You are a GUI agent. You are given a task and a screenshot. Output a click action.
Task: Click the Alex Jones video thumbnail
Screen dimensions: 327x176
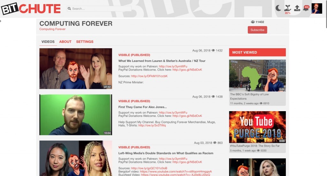(x=76, y=115)
